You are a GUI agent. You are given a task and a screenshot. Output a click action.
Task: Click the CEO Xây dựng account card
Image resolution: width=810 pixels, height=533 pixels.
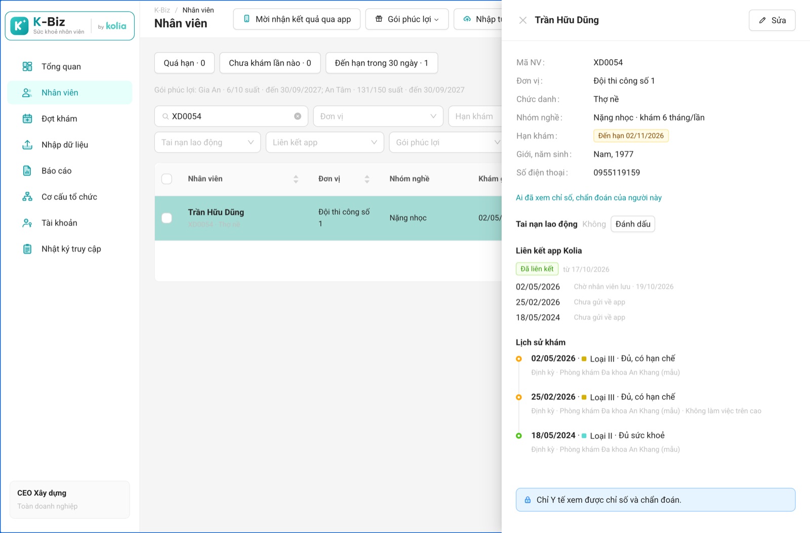click(x=70, y=500)
